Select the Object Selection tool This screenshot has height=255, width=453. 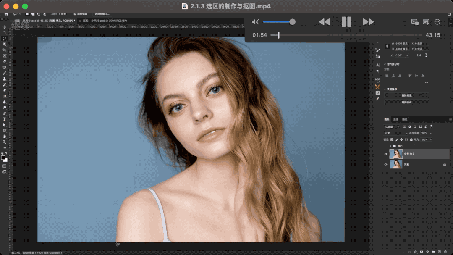click(x=4, y=45)
